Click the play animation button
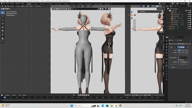The width and height of the screenshot is (192, 108). point(84,95)
